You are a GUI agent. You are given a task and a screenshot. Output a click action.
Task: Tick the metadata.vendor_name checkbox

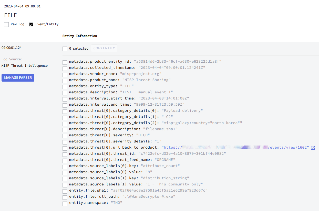point(65,75)
